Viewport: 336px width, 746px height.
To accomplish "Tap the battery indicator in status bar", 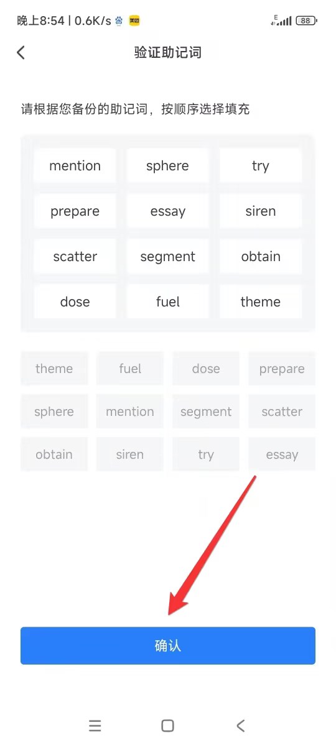I will click(x=306, y=21).
